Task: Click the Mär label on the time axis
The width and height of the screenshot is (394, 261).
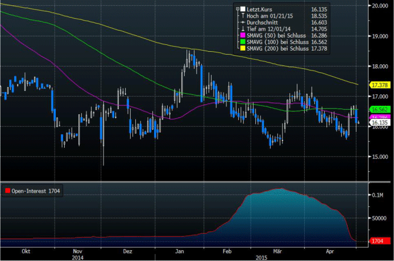Action: pos(278,251)
